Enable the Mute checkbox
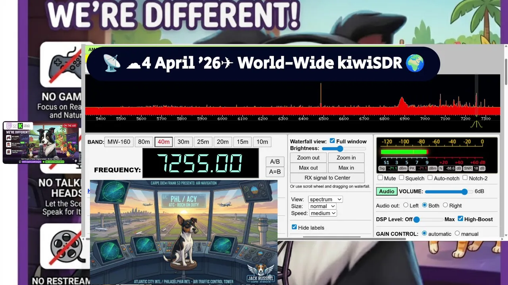The width and height of the screenshot is (508, 285). coord(380,178)
